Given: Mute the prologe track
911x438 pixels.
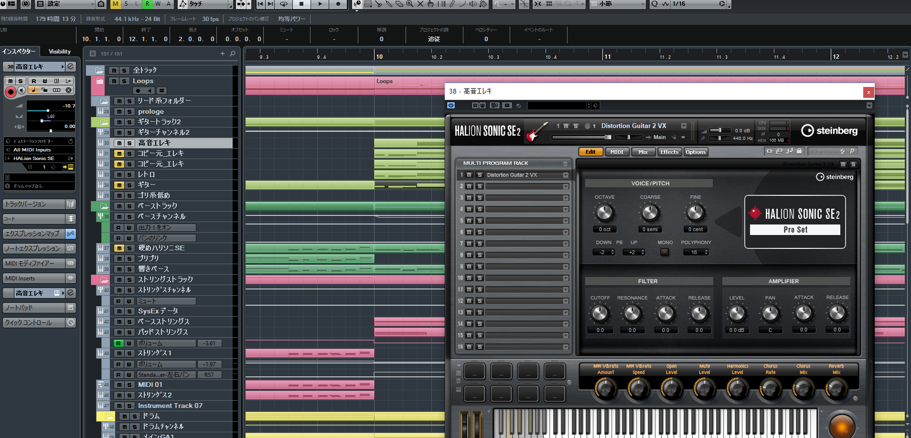Looking at the screenshot, I should pos(119,111).
